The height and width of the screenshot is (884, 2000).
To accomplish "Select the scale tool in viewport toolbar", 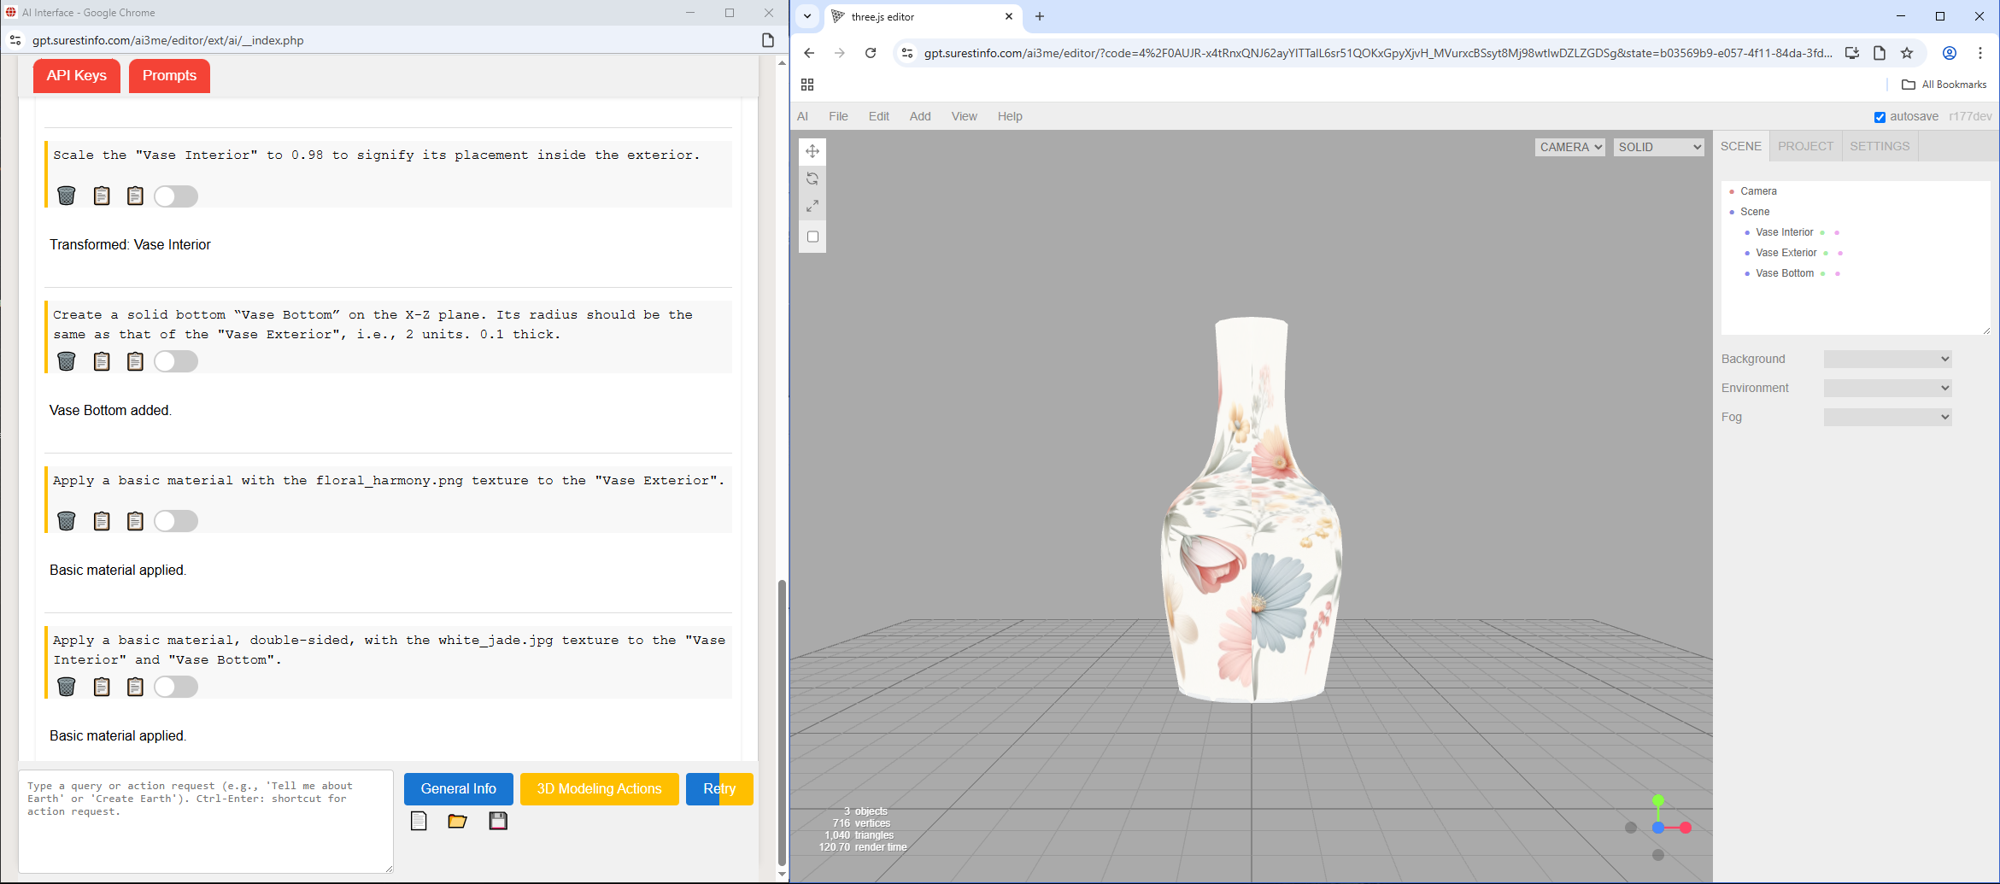I will point(812,207).
